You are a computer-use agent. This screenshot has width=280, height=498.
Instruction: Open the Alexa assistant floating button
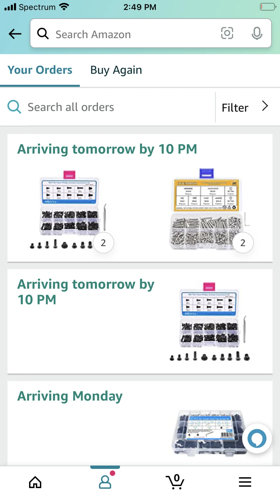click(257, 438)
